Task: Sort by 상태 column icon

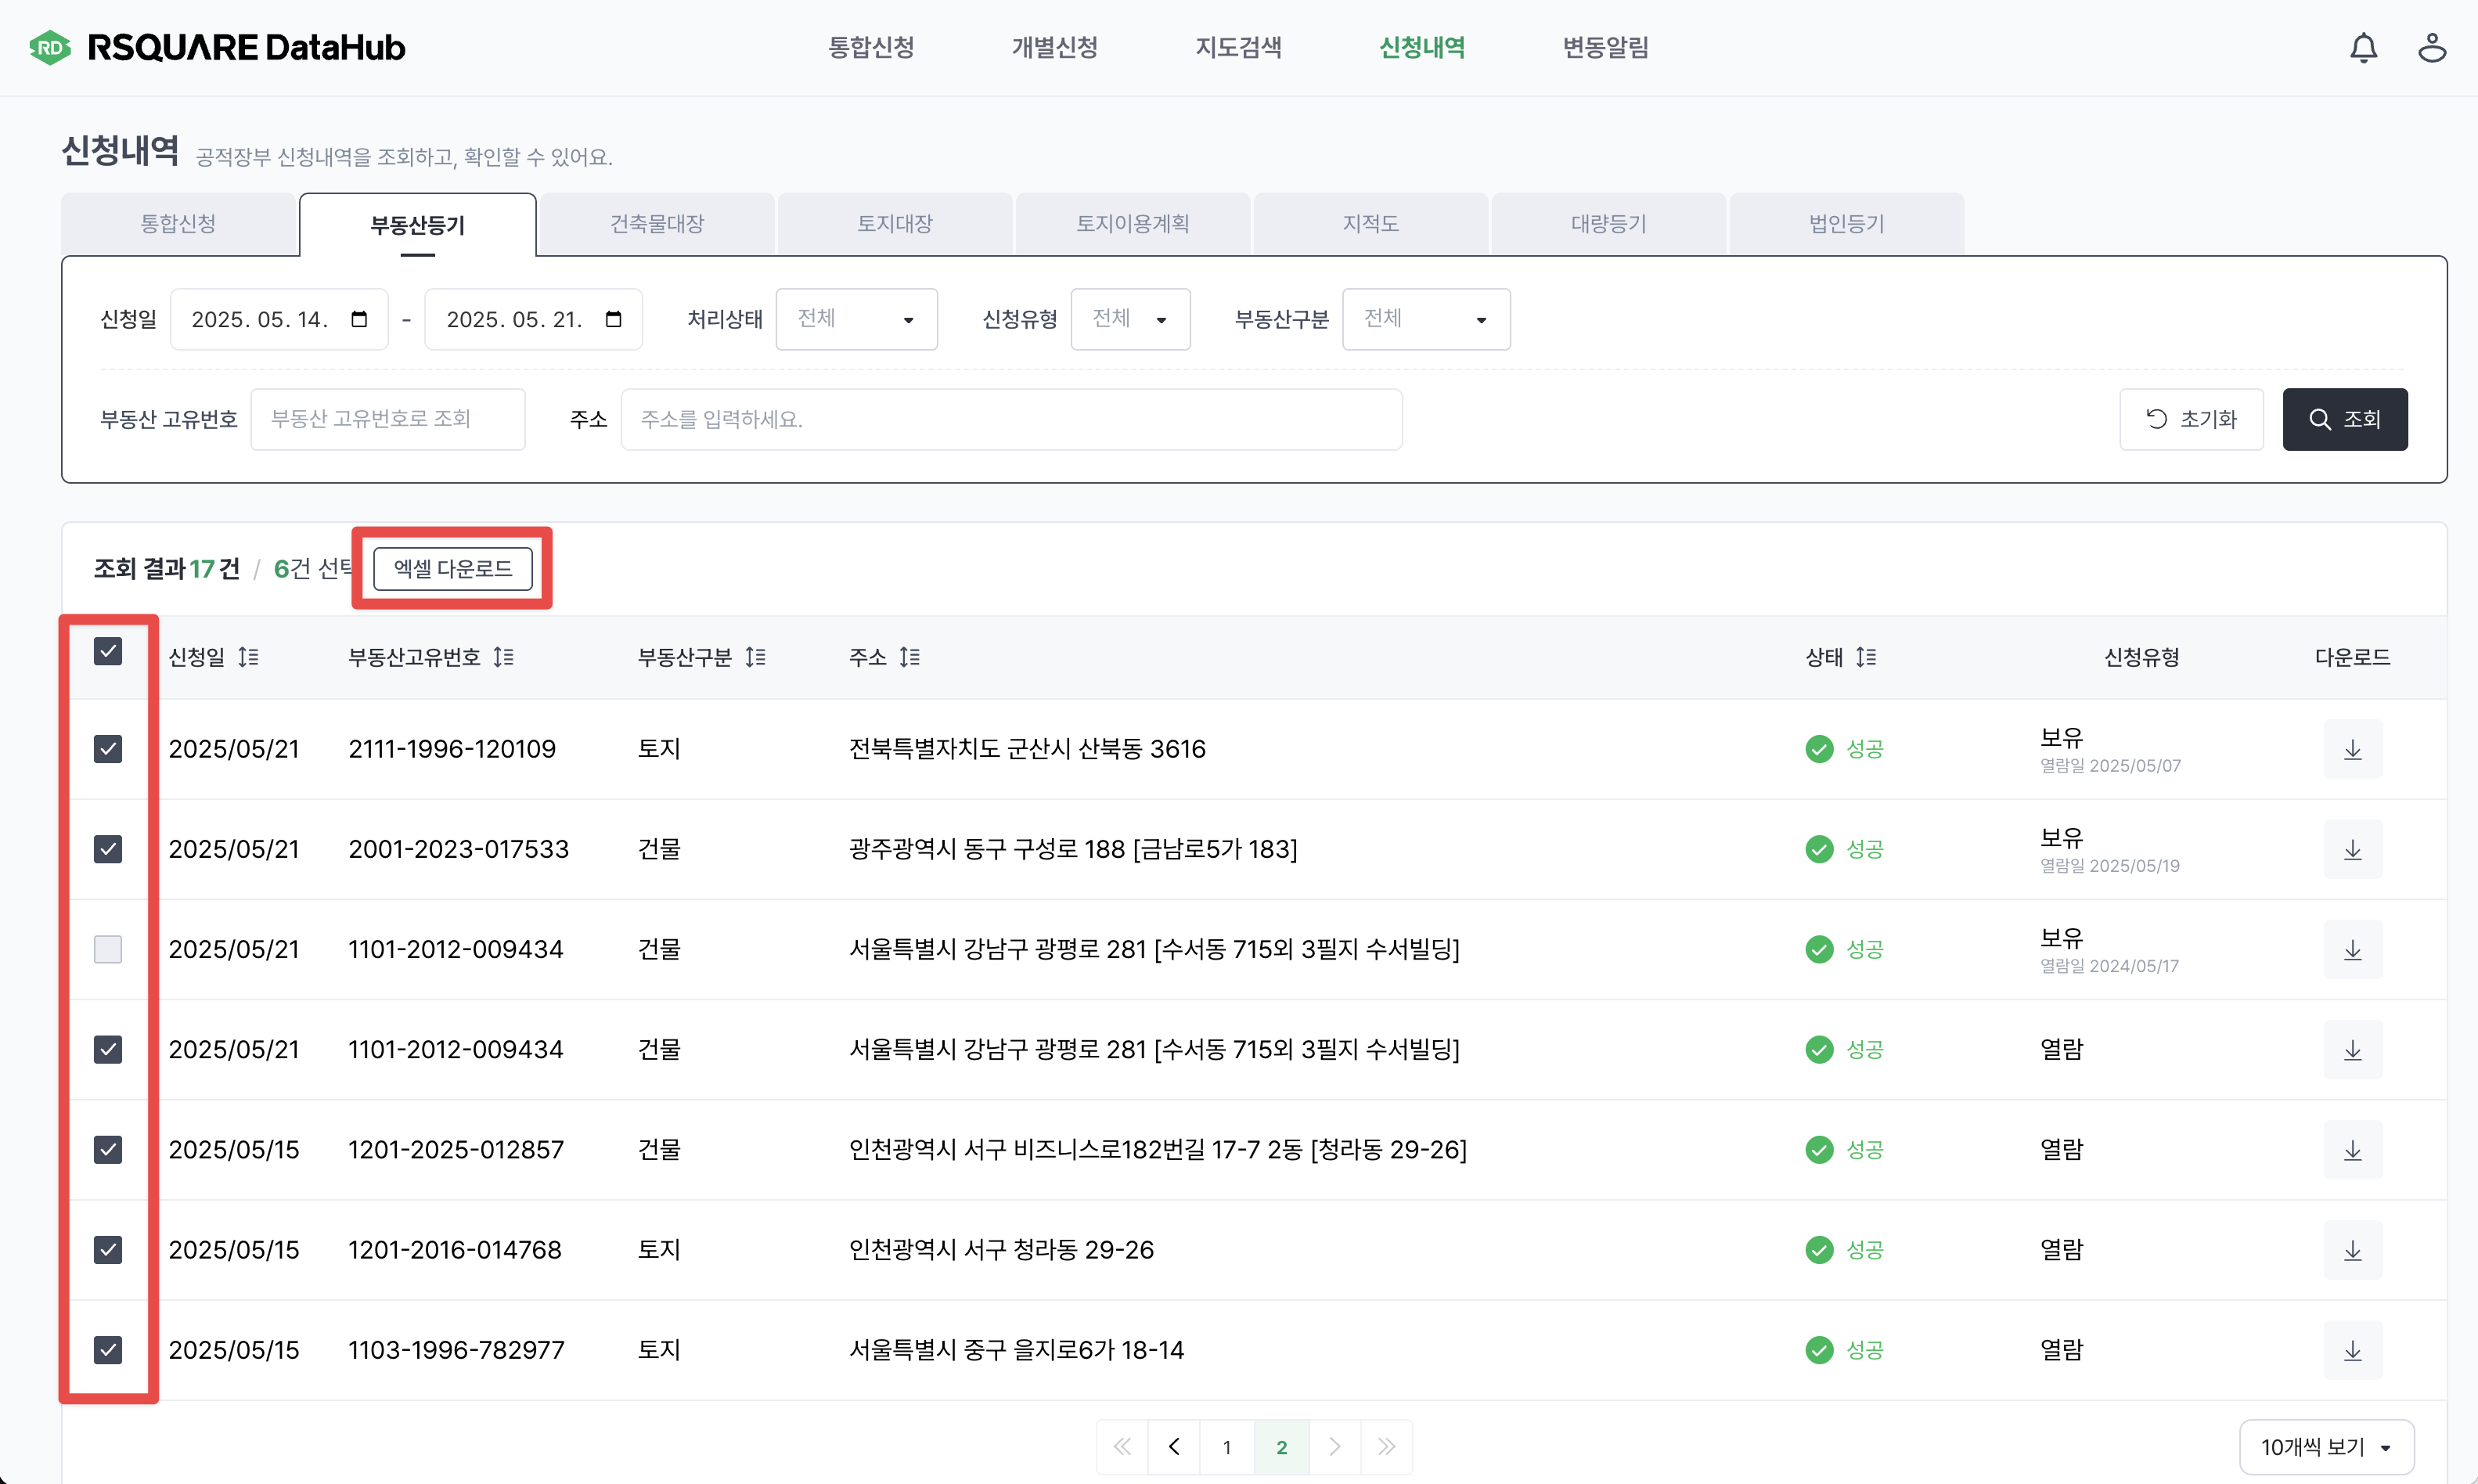Action: (x=1865, y=657)
